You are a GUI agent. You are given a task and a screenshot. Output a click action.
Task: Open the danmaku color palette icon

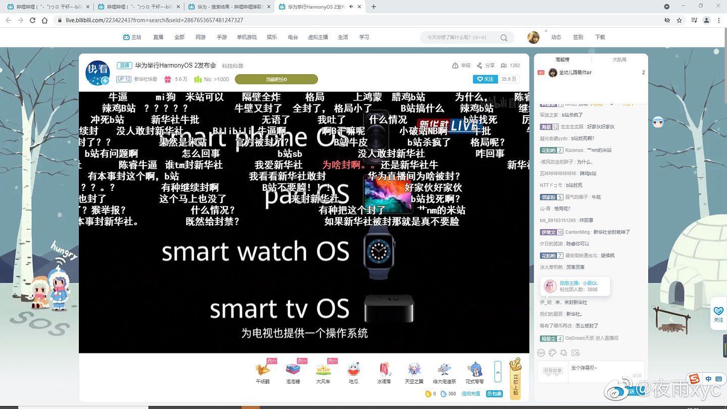pyautogui.click(x=553, y=353)
